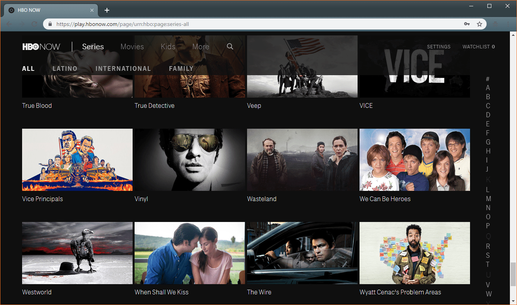
Task: Select the LATINO filter tab
Action: click(x=65, y=68)
